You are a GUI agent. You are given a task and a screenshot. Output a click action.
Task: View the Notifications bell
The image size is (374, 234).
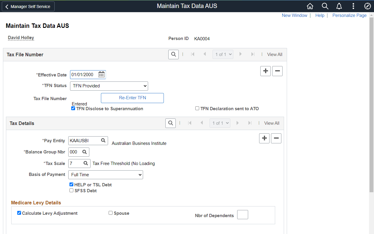339,6
